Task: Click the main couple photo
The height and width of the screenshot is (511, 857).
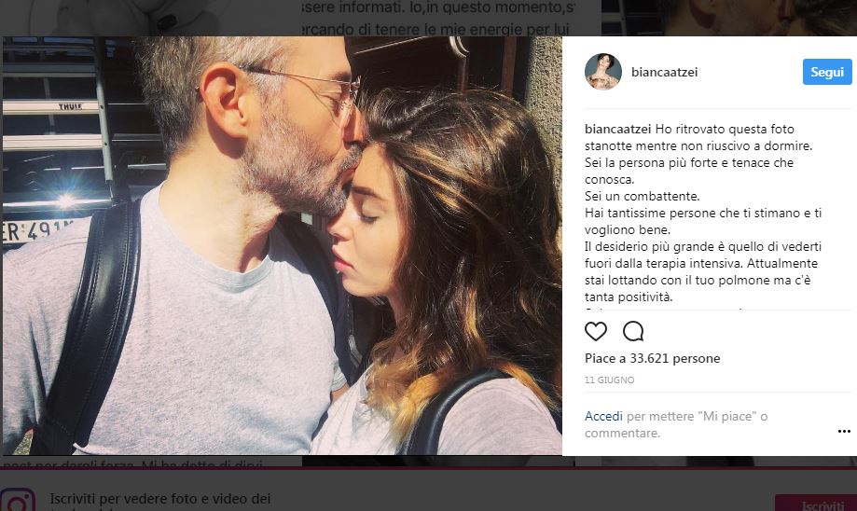Action: point(282,246)
